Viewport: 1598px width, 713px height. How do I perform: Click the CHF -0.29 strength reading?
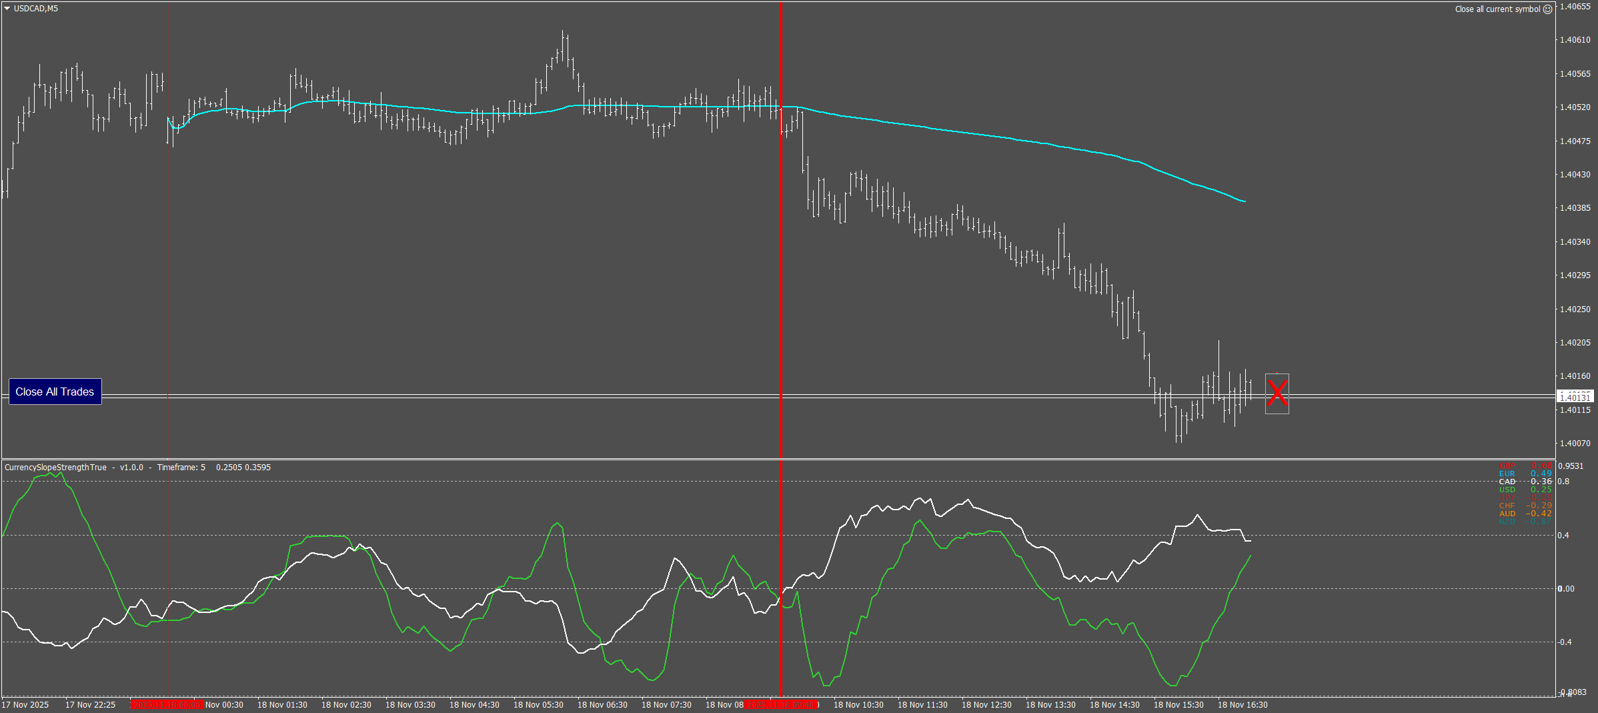[x=1525, y=506]
